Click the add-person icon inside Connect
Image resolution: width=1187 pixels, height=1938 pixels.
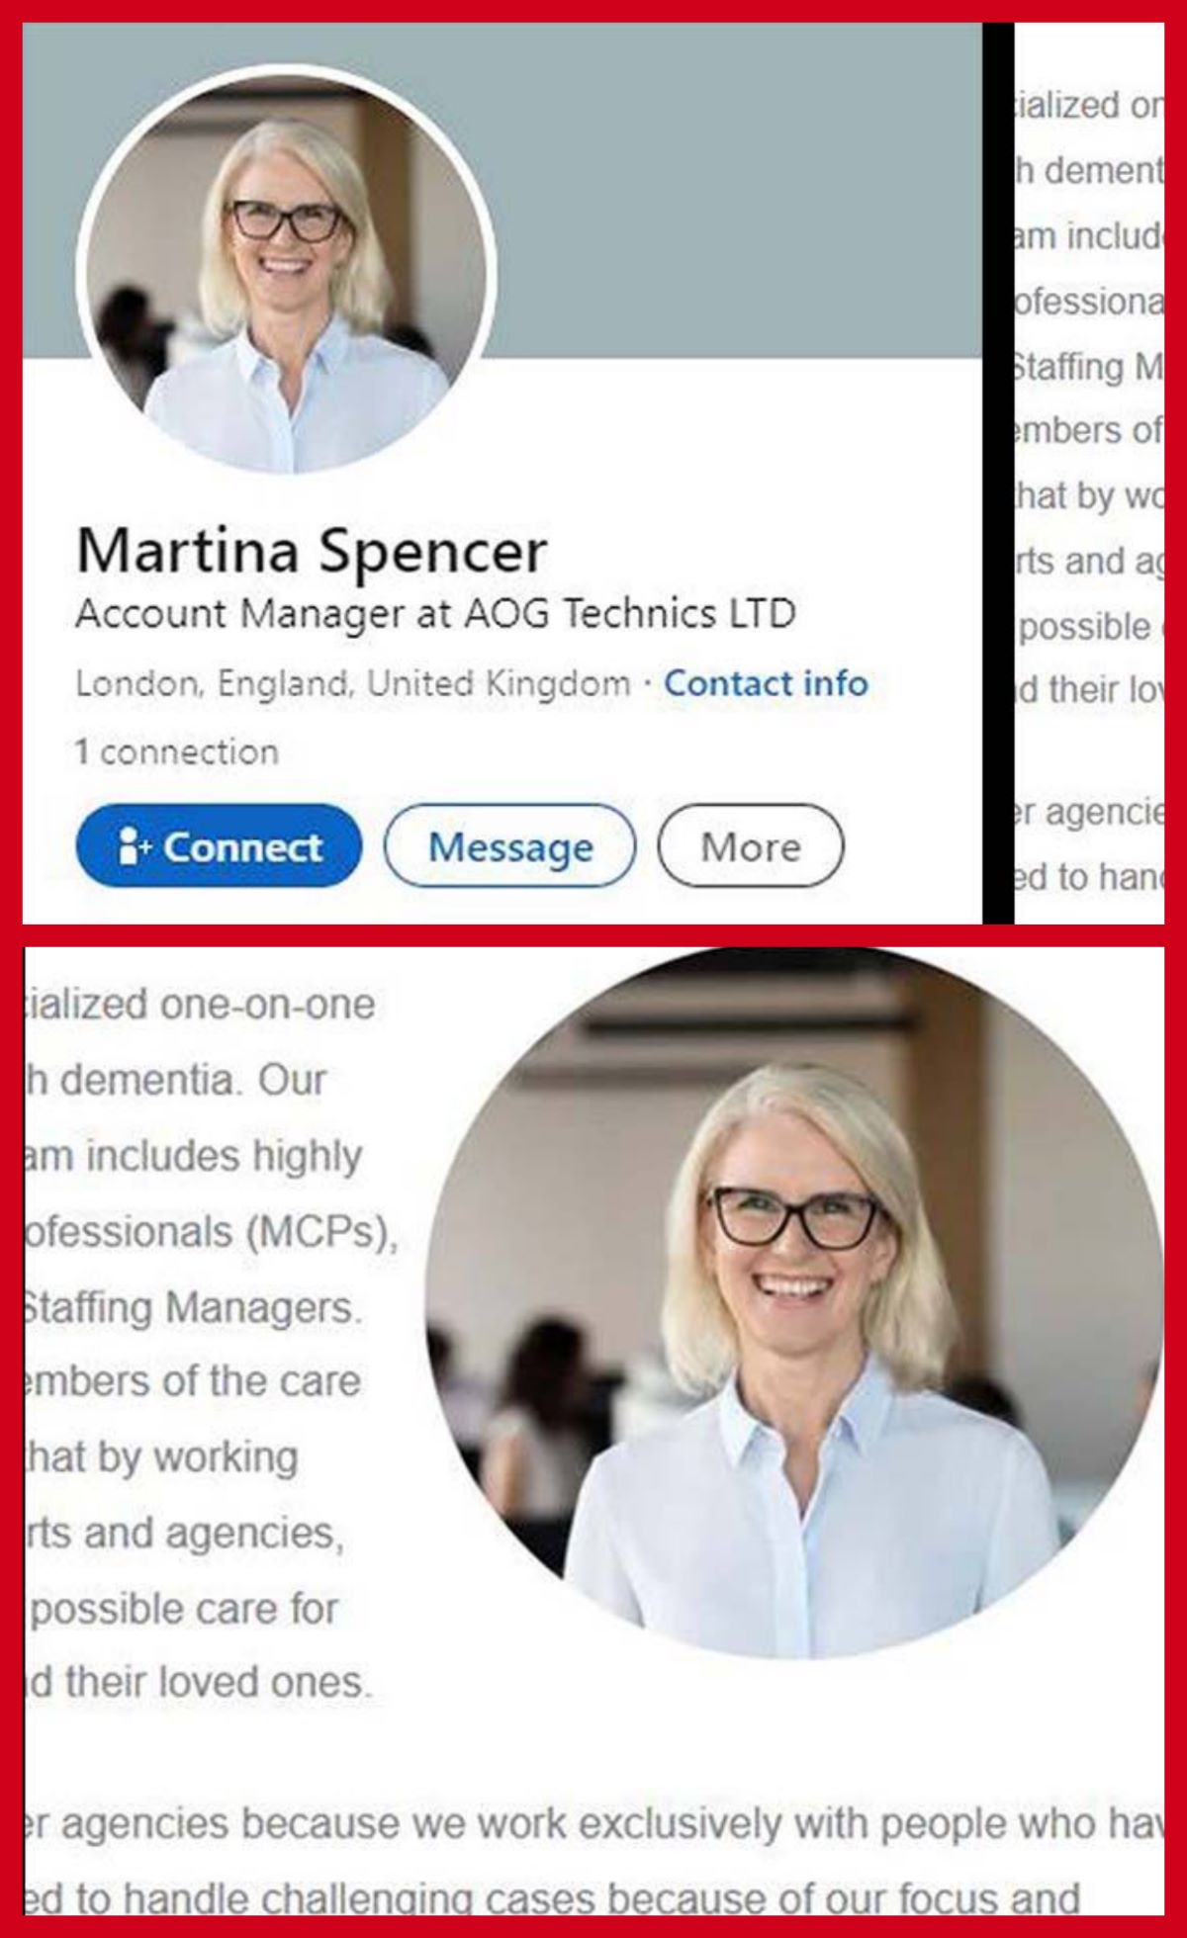point(134,846)
